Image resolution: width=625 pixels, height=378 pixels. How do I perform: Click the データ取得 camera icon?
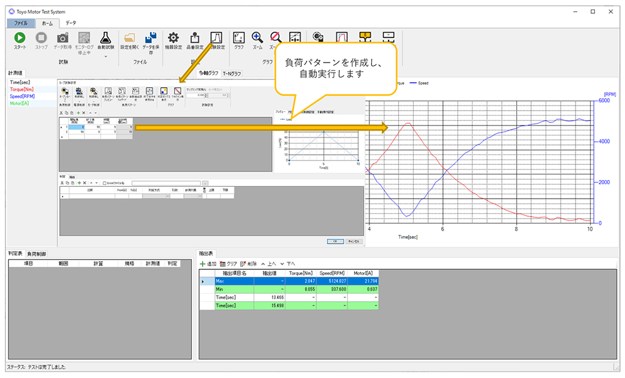coord(62,38)
